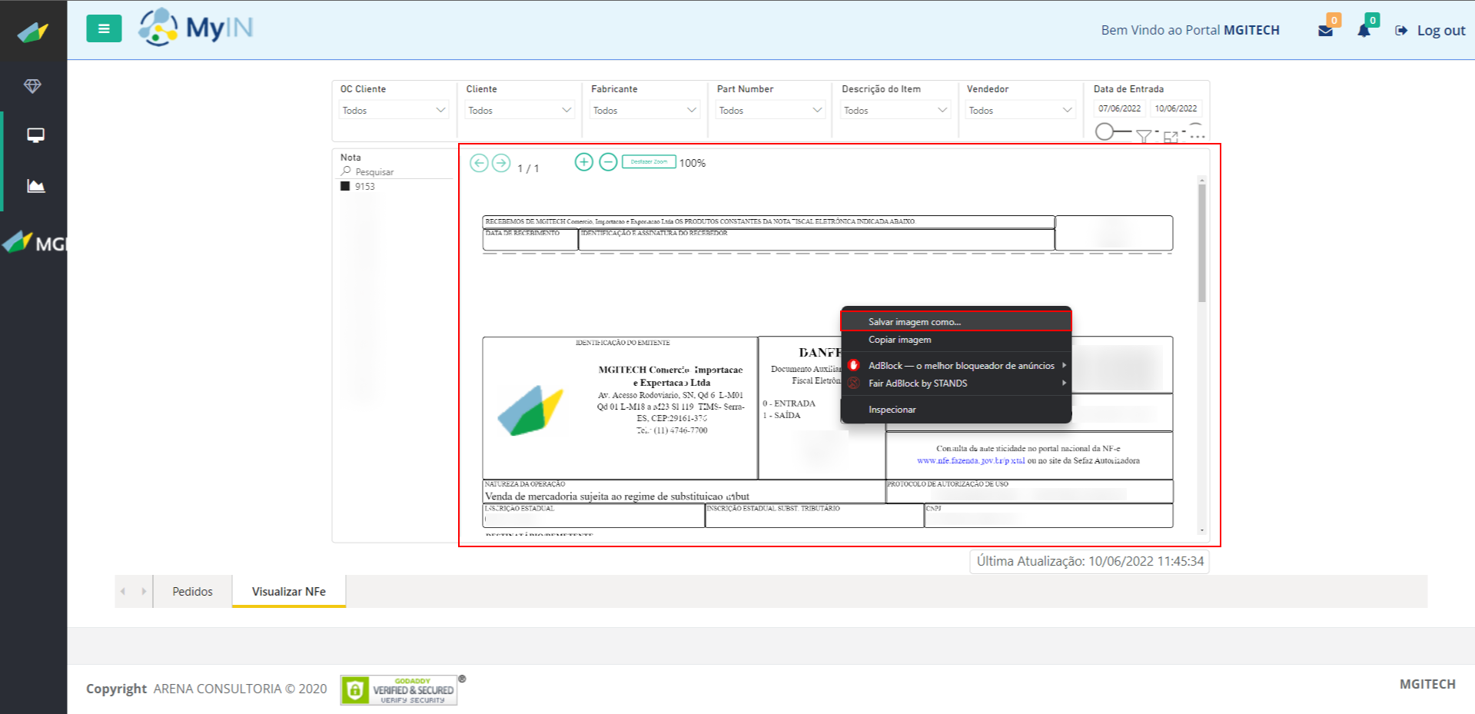Select 'Copiar imagem' in context menu
The height and width of the screenshot is (714, 1475).
tap(899, 340)
